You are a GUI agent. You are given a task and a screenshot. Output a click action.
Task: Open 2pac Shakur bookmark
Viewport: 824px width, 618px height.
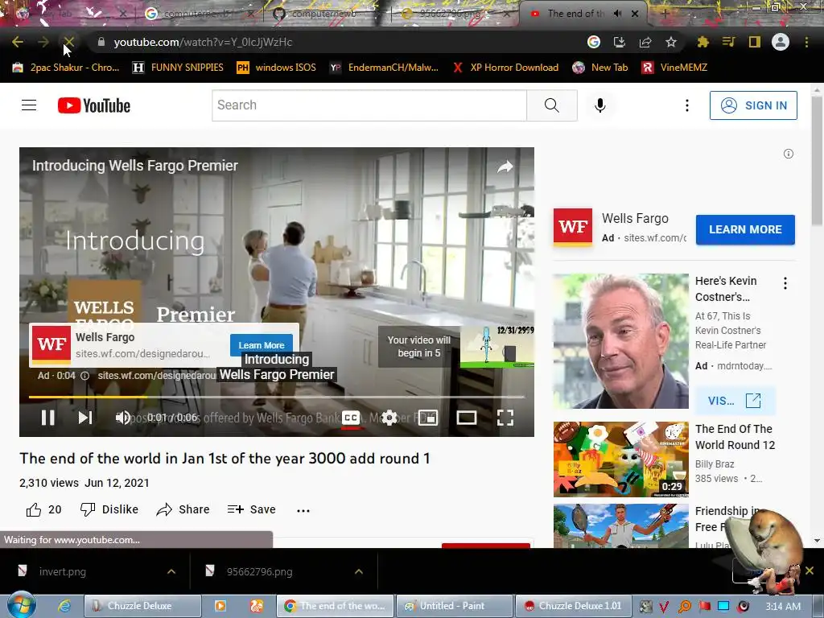tap(66, 68)
